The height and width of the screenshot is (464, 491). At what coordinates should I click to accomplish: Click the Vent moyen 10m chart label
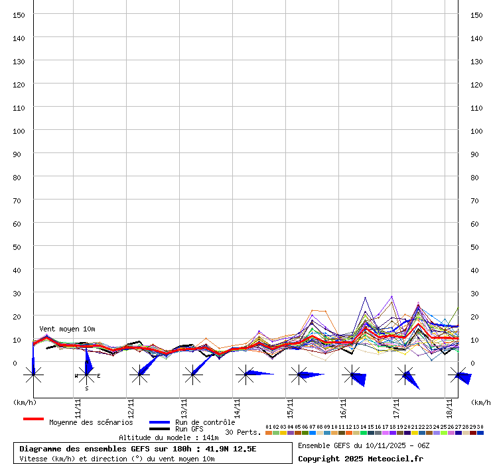coord(67,329)
